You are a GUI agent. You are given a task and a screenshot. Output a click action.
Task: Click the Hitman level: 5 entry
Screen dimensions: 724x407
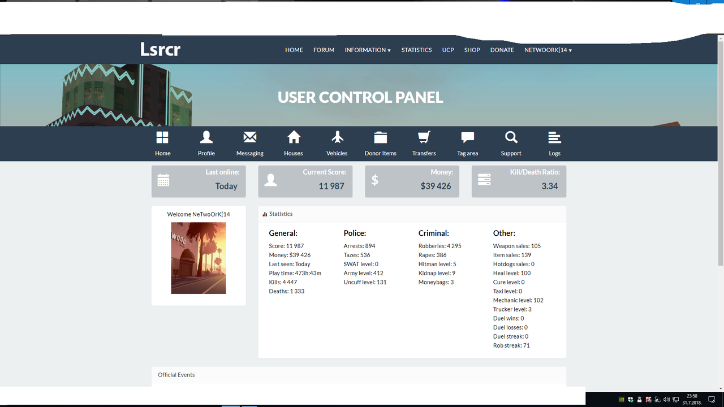(437, 264)
